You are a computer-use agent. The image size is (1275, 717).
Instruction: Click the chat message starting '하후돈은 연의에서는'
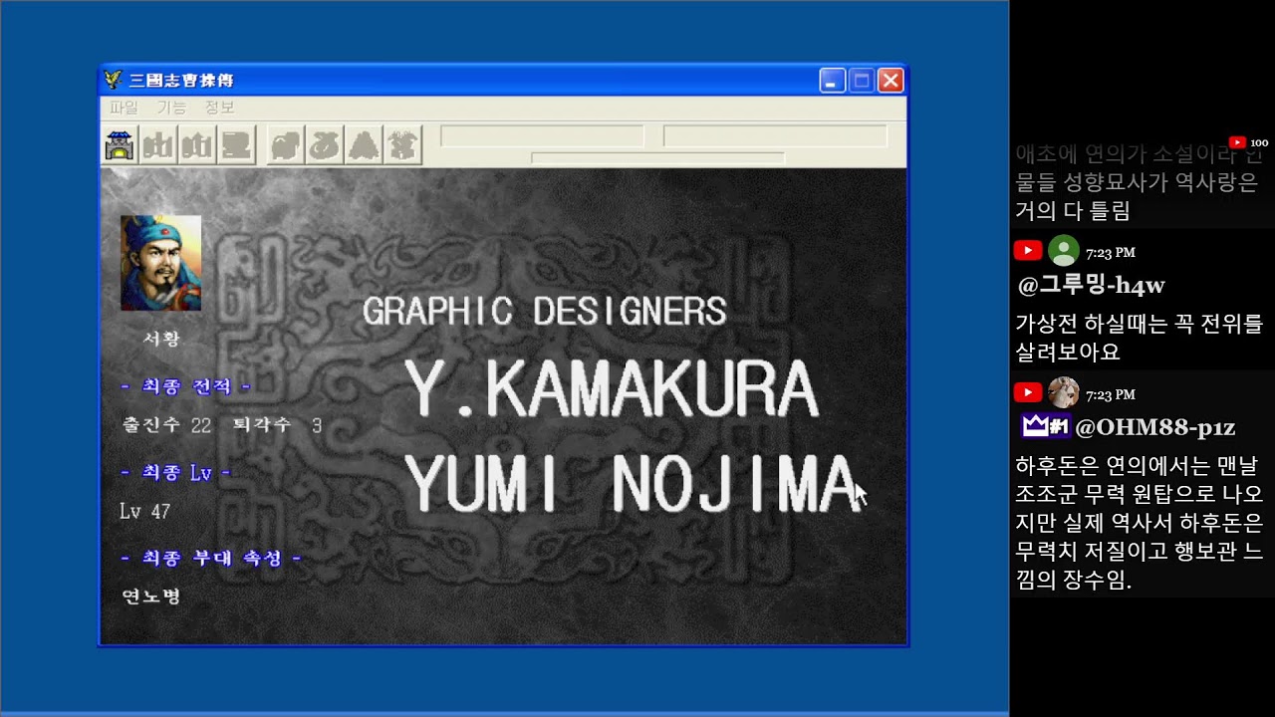click(1140, 523)
